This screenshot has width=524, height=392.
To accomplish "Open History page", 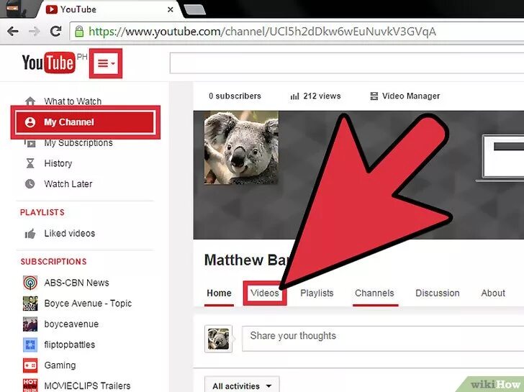I will tap(58, 163).
